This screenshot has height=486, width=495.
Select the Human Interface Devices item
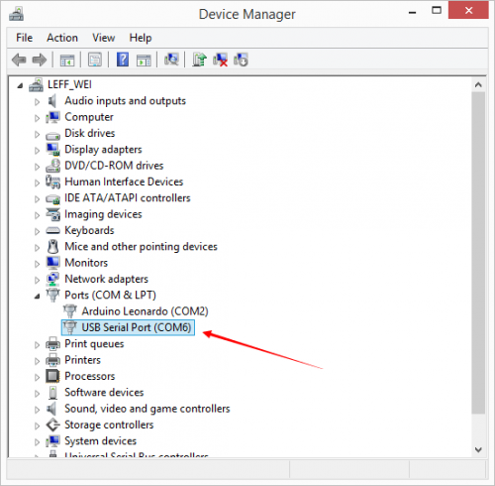[124, 182]
